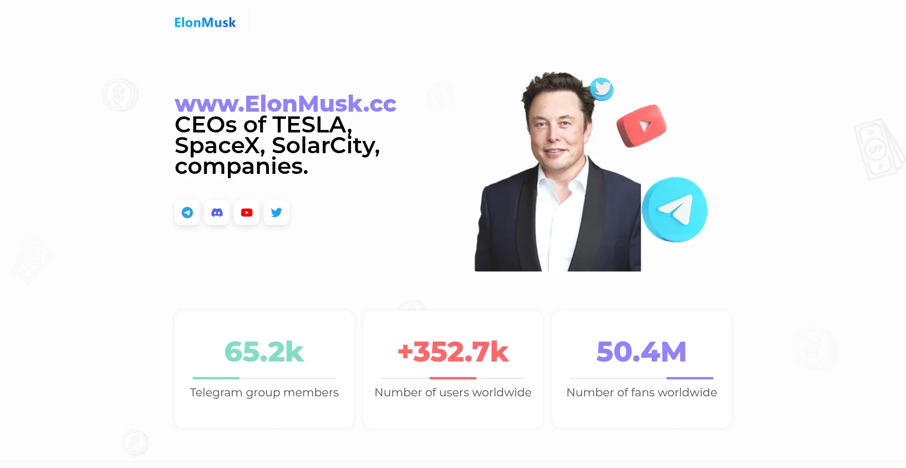Open the Twitter social button

[277, 213]
